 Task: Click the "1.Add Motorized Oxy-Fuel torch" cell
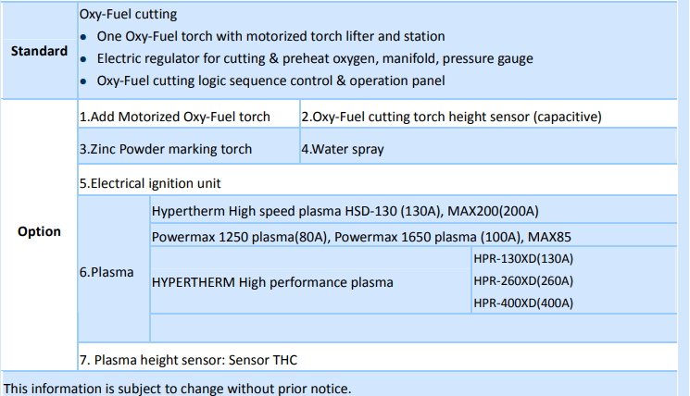(174, 117)
